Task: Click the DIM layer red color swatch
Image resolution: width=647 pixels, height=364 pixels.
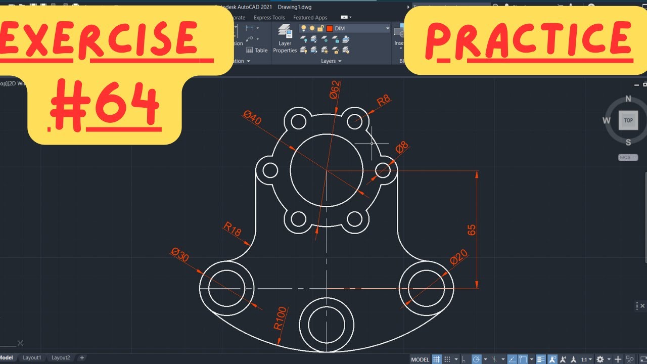Action: tap(330, 28)
